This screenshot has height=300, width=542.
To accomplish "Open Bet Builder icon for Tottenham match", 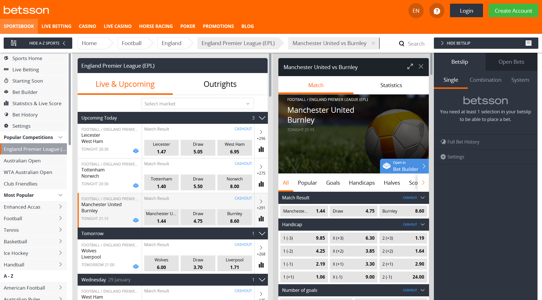I will (136, 186).
